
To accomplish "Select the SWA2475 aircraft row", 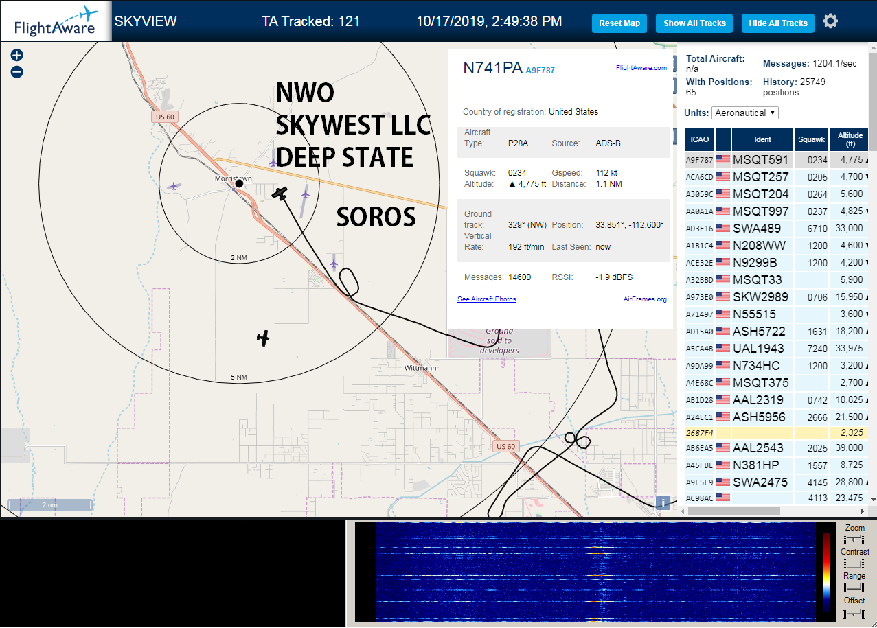I will (777, 482).
